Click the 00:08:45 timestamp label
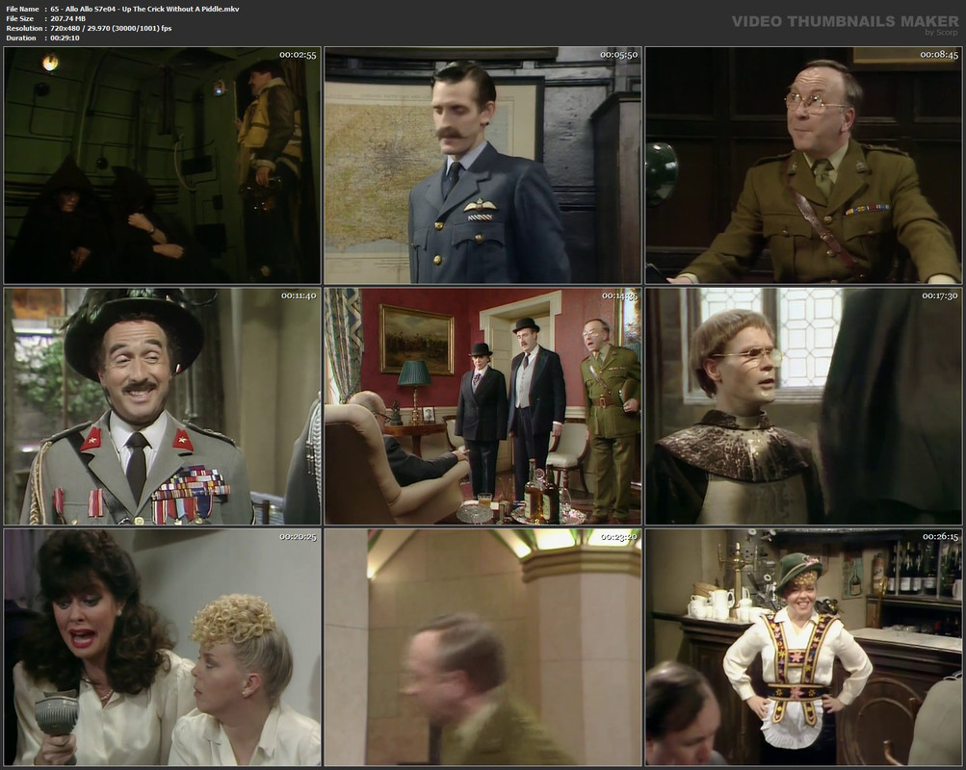The image size is (966, 770). [939, 55]
